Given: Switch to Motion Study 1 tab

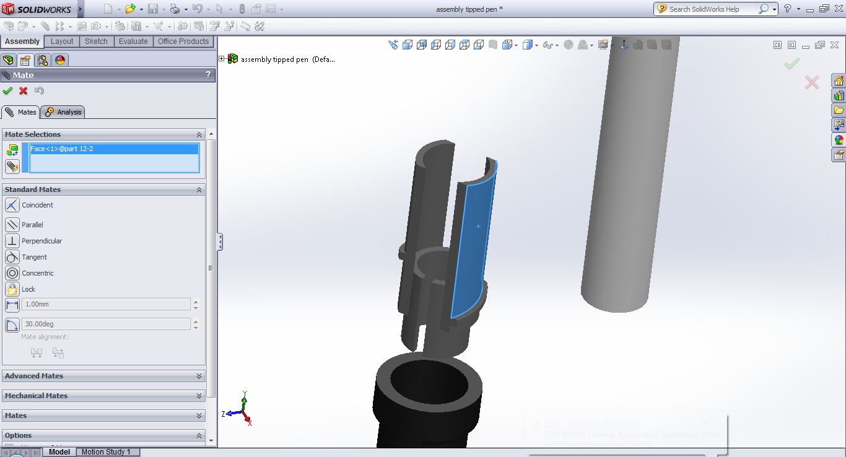Looking at the screenshot, I should (x=106, y=452).
